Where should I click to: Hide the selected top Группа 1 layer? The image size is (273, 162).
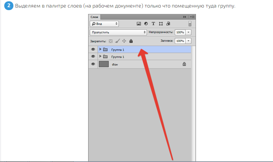pyautogui.click(x=93, y=49)
